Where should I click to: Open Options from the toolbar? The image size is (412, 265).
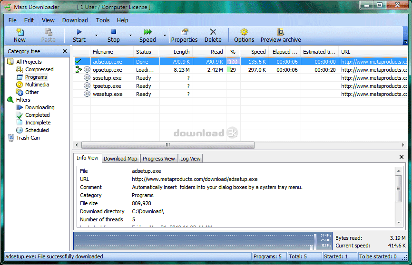(x=244, y=35)
